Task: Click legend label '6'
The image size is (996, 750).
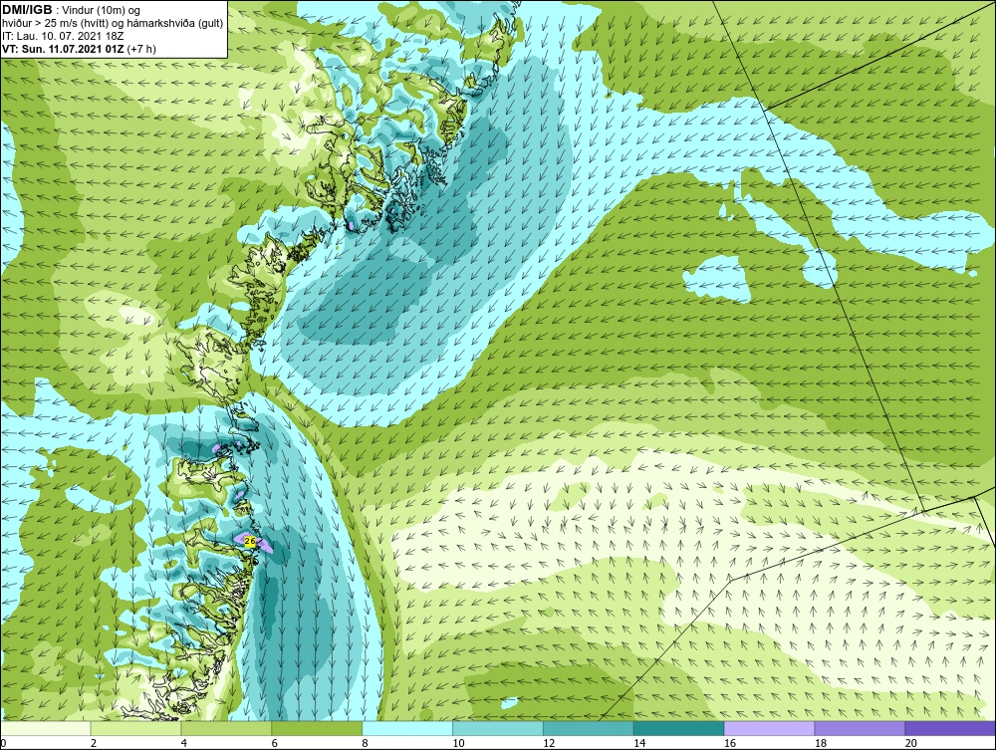Action: (x=274, y=743)
